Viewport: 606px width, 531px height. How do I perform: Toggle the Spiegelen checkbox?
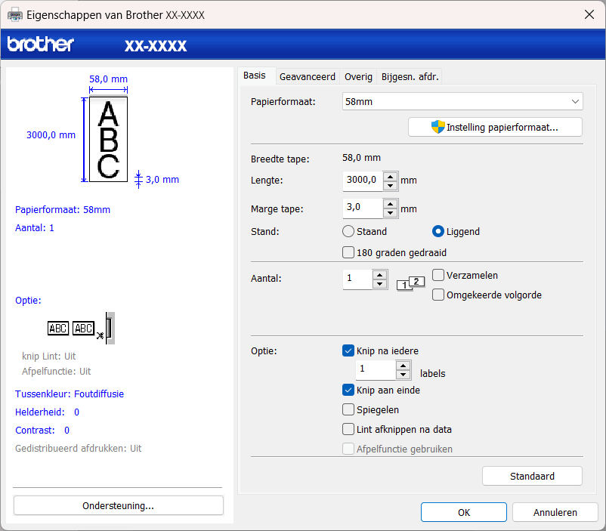point(348,410)
